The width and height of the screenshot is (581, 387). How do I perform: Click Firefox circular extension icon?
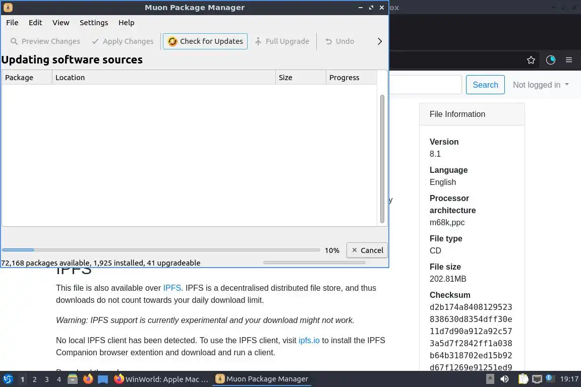tap(551, 60)
